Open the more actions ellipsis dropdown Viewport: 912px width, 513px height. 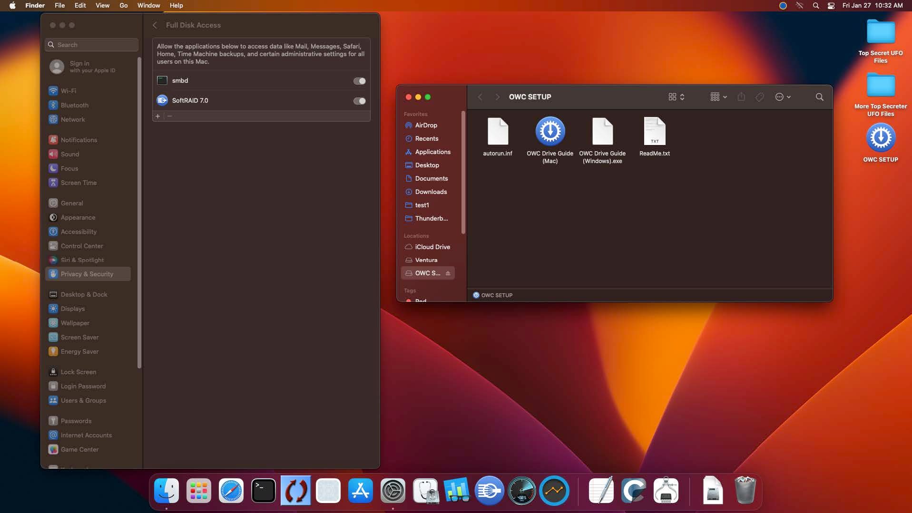coord(783,97)
